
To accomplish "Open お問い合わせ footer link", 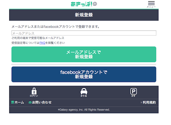I will tap(40, 103).
